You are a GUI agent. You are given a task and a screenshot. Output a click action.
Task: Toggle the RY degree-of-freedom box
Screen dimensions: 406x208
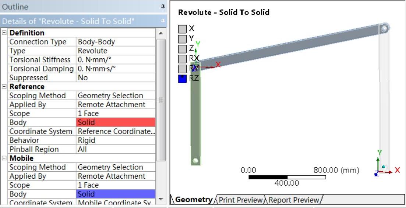[182, 69]
